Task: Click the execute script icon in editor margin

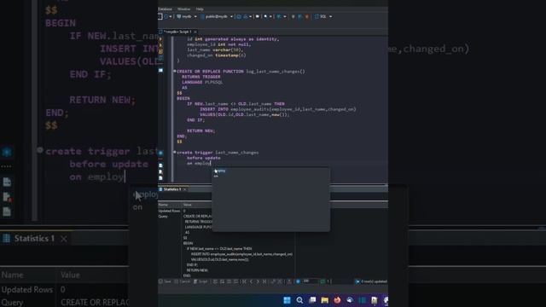Action: (160, 51)
